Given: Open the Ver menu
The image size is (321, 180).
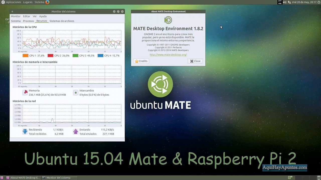Looking at the screenshot, I should point(35,16).
